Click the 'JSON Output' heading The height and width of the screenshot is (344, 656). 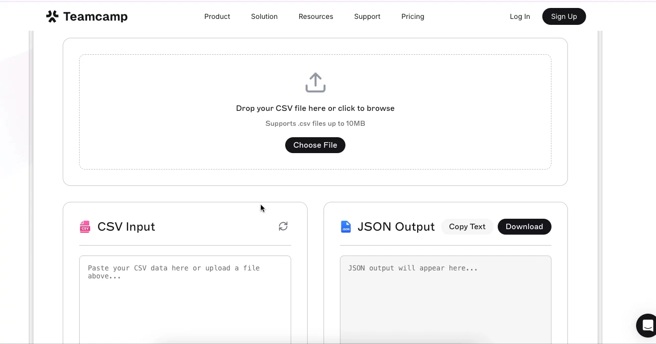396,227
